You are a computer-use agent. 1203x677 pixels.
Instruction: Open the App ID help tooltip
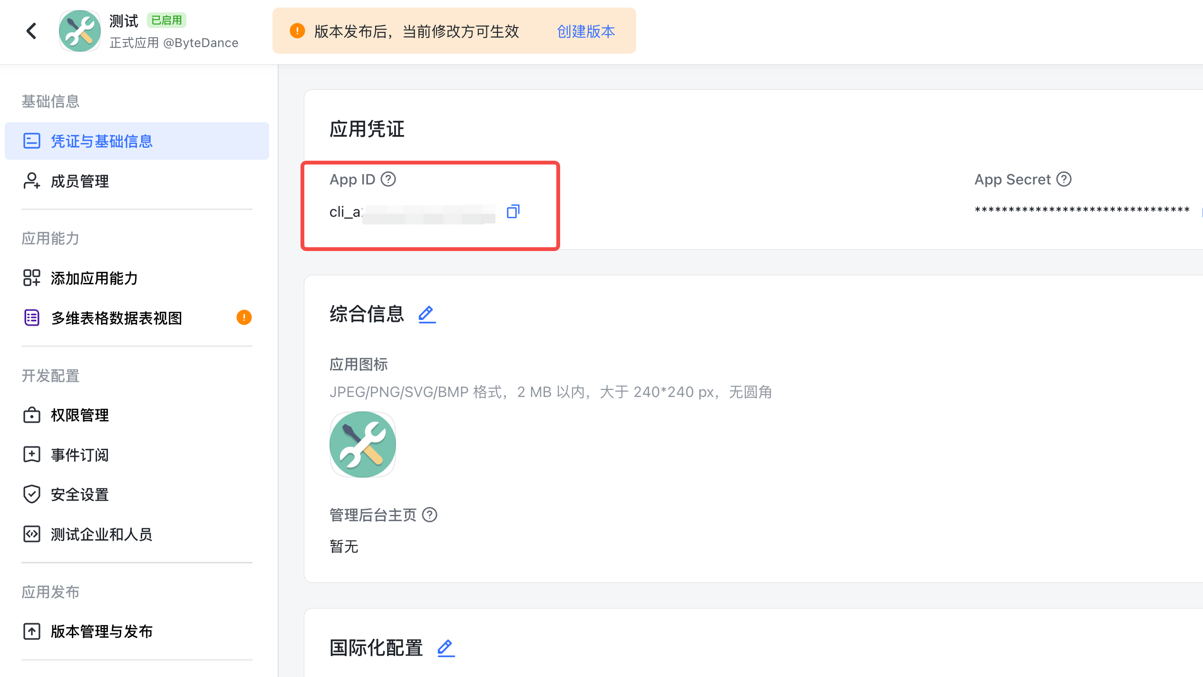tap(388, 179)
